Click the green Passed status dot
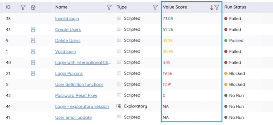This screenshot has height=125, width=273. tap(226, 41)
